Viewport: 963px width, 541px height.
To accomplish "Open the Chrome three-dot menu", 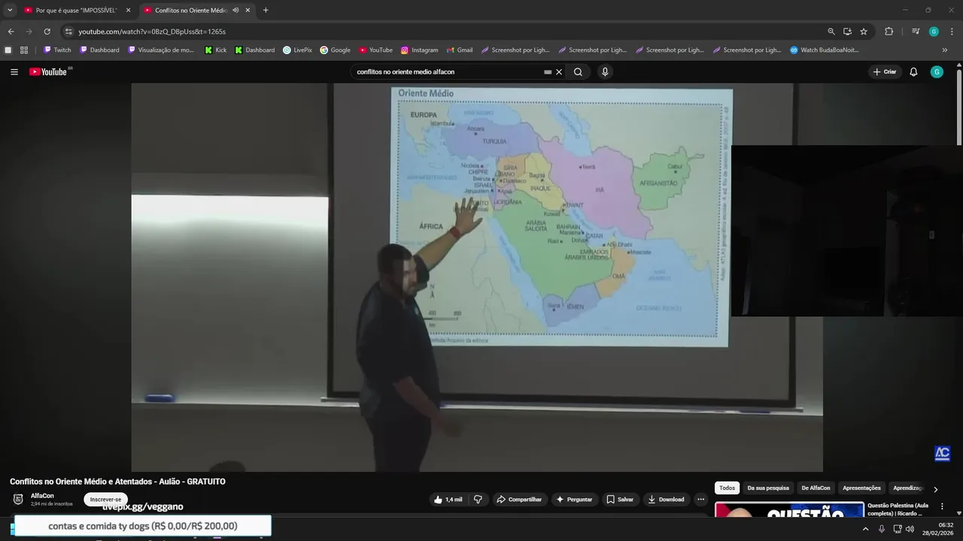I will coord(952,32).
